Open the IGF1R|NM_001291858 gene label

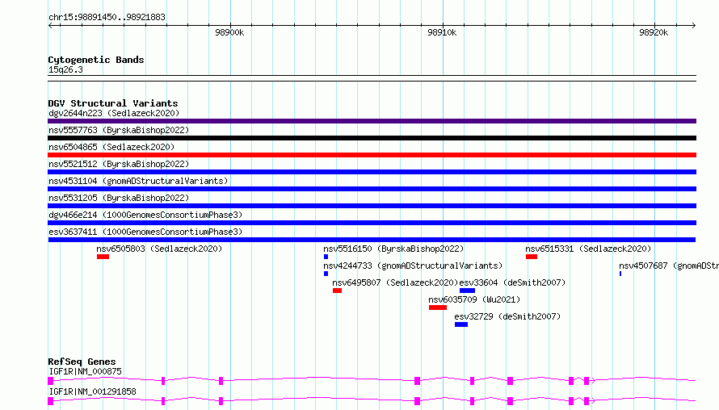[92, 391]
